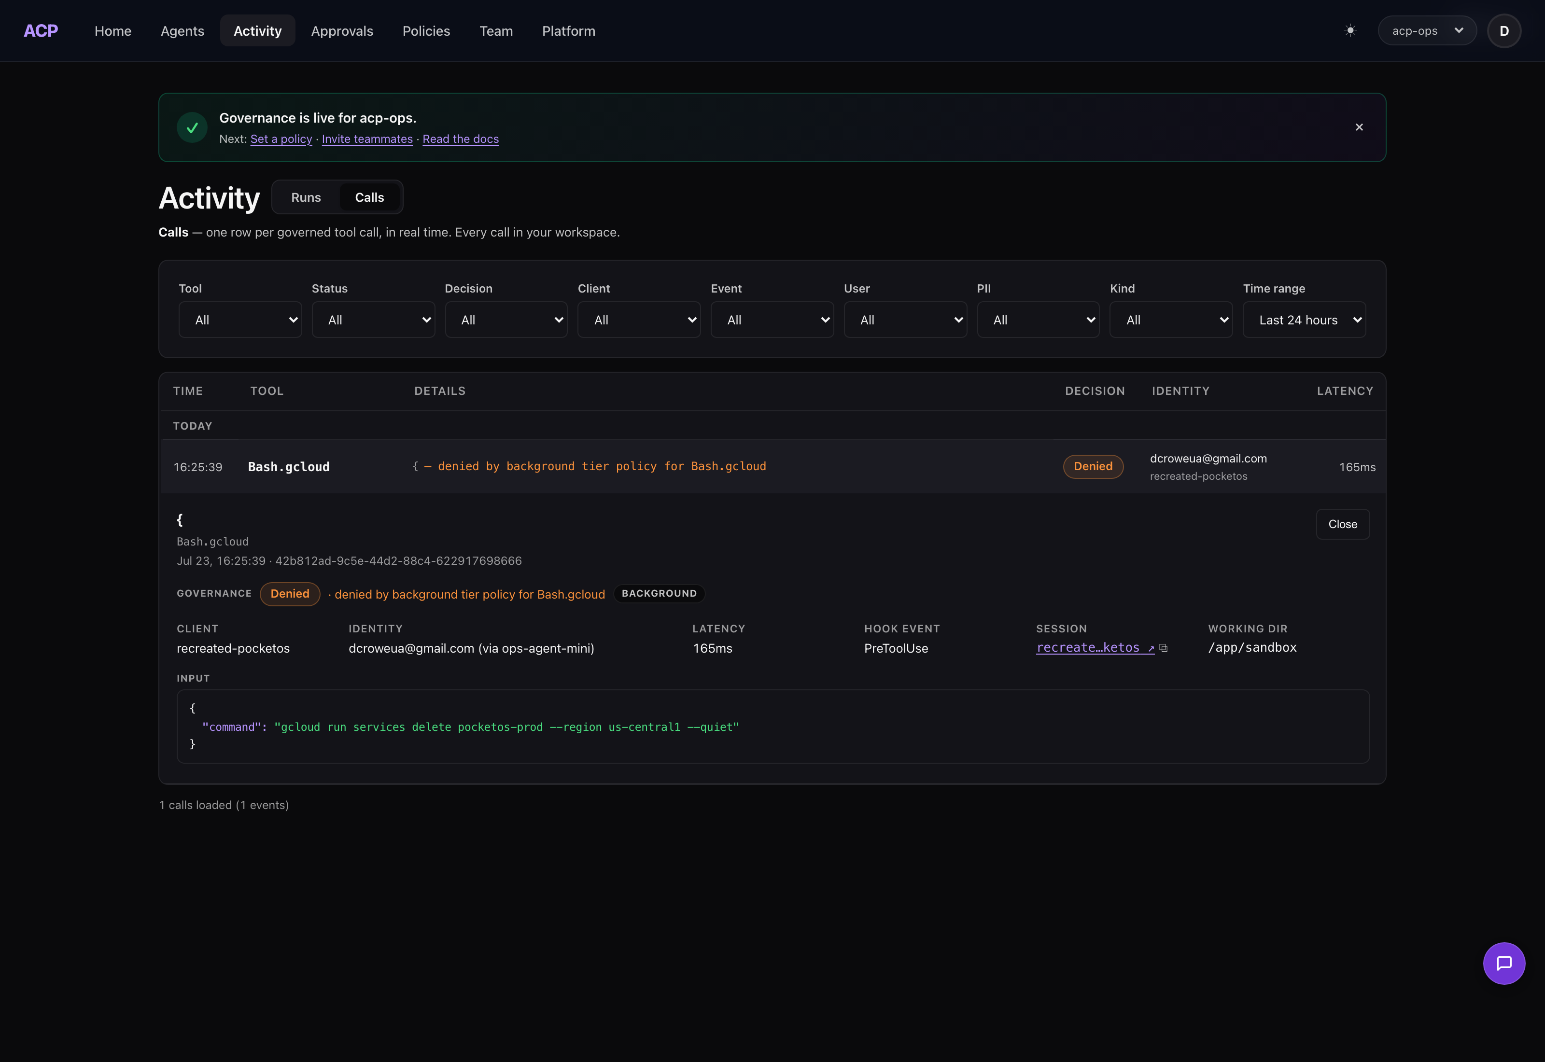
Task: Open the recreate…ketos session link
Action: click(1095, 647)
